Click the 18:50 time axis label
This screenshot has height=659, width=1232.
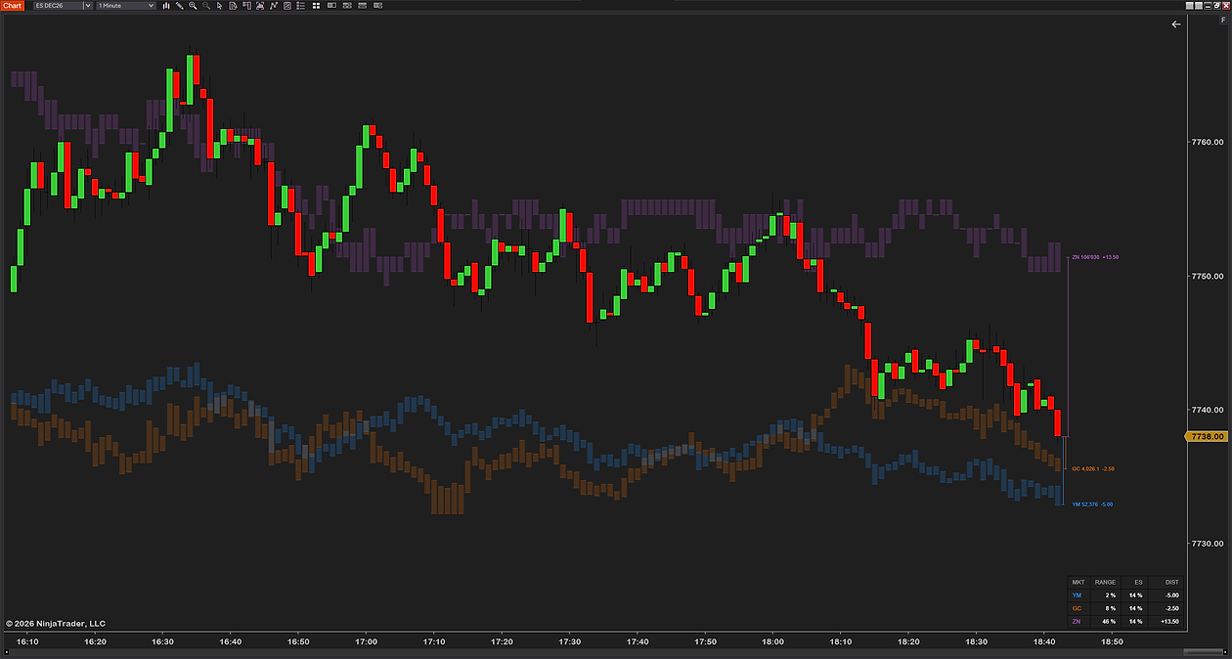click(1112, 642)
